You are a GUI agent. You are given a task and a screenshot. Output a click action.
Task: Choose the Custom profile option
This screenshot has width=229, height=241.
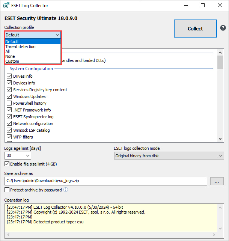33,61
